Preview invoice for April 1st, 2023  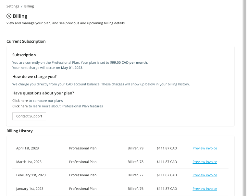tap(204, 148)
